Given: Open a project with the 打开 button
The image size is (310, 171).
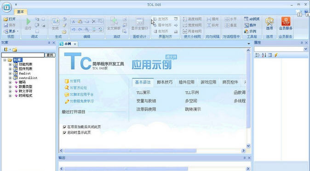Looking at the screenshot, I should click(10, 19).
